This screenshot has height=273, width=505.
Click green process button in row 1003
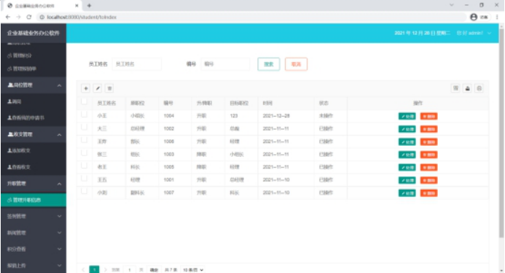click(x=407, y=155)
